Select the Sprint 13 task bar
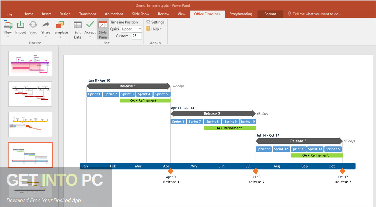Screen dimensions: 376x207 point(299,149)
